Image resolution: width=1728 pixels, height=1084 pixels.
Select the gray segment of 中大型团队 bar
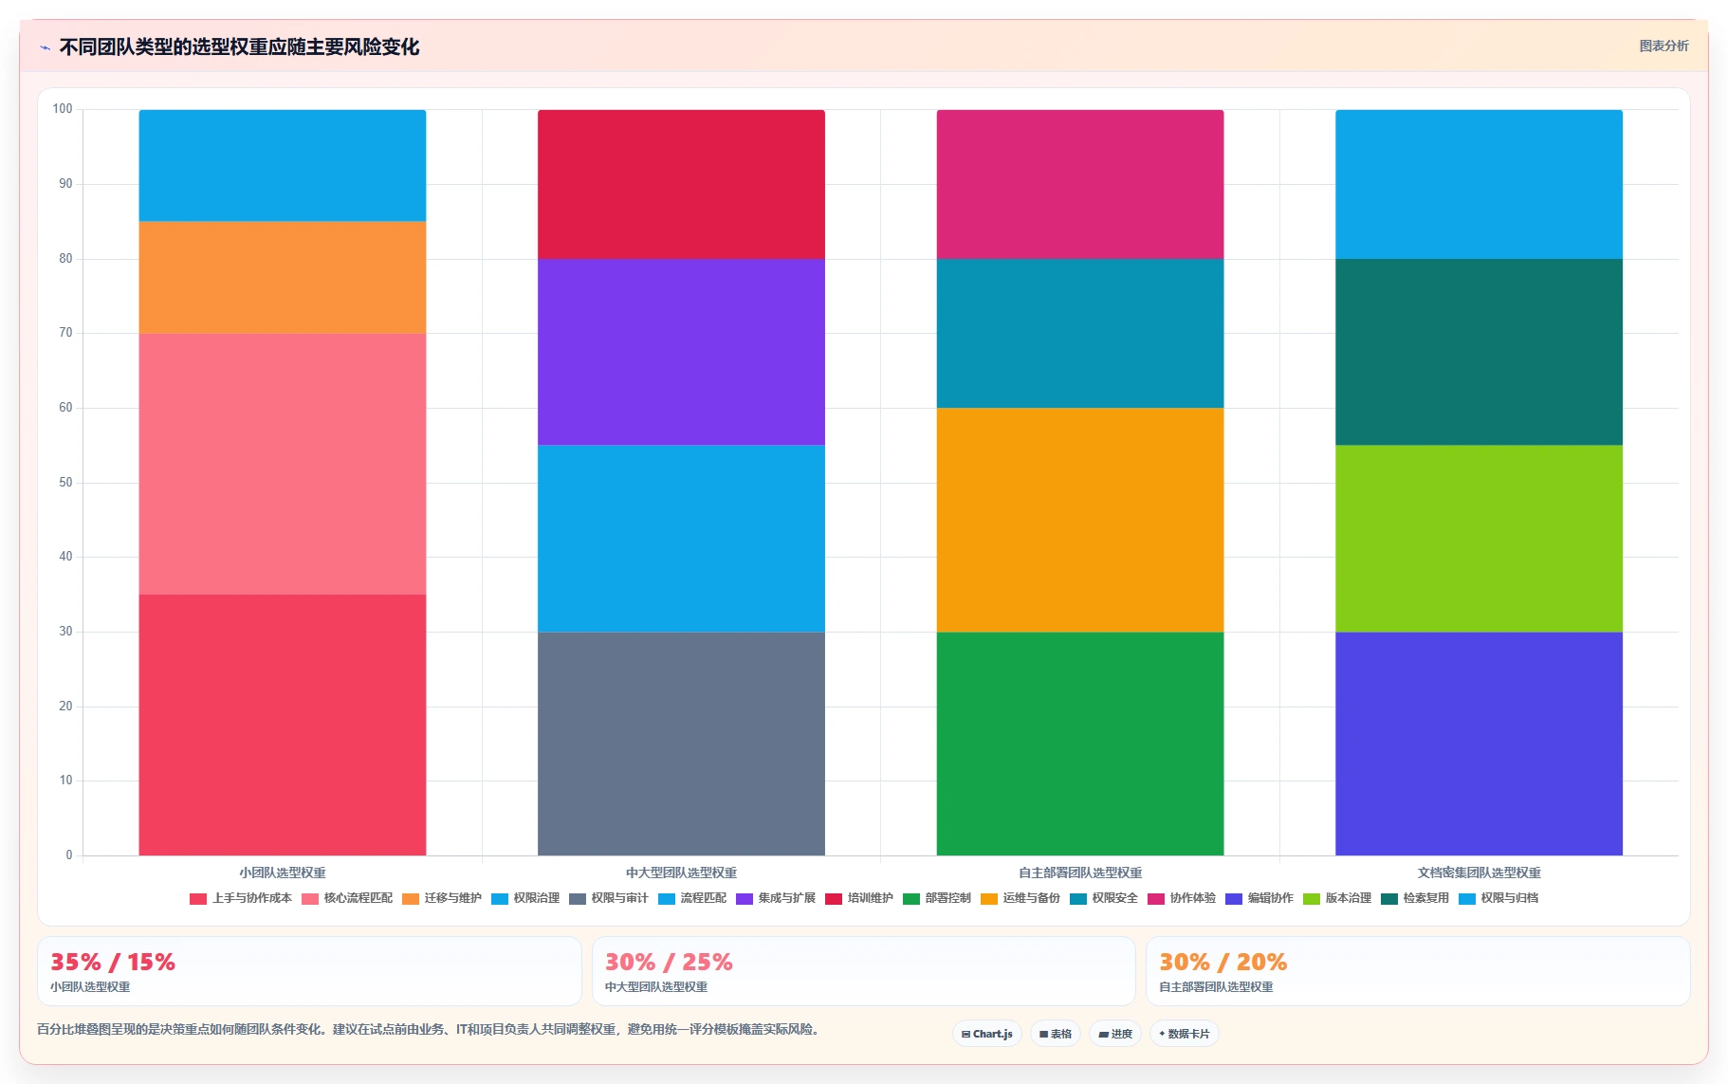tap(681, 744)
